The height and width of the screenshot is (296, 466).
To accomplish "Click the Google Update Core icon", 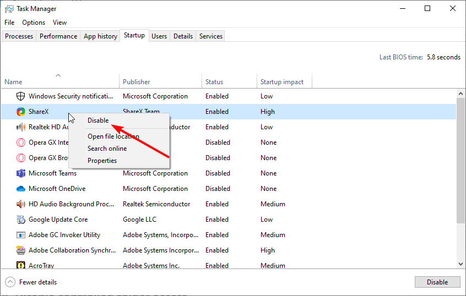I will tap(21, 220).
